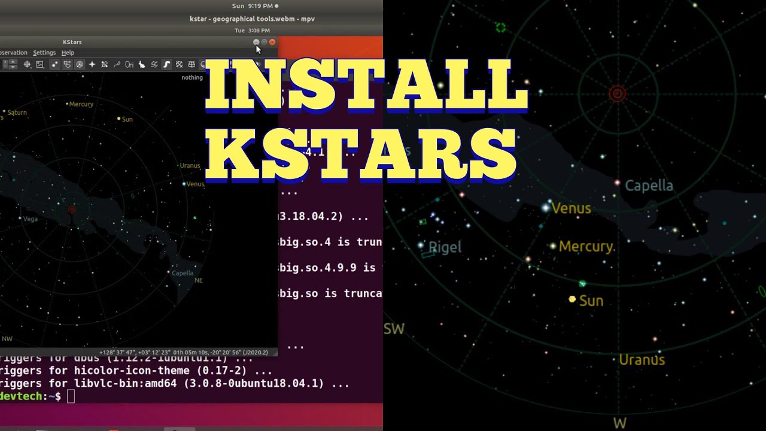Screen dimensions: 766x431
Task: Toggle Milky Way display icon
Action: coord(166,64)
